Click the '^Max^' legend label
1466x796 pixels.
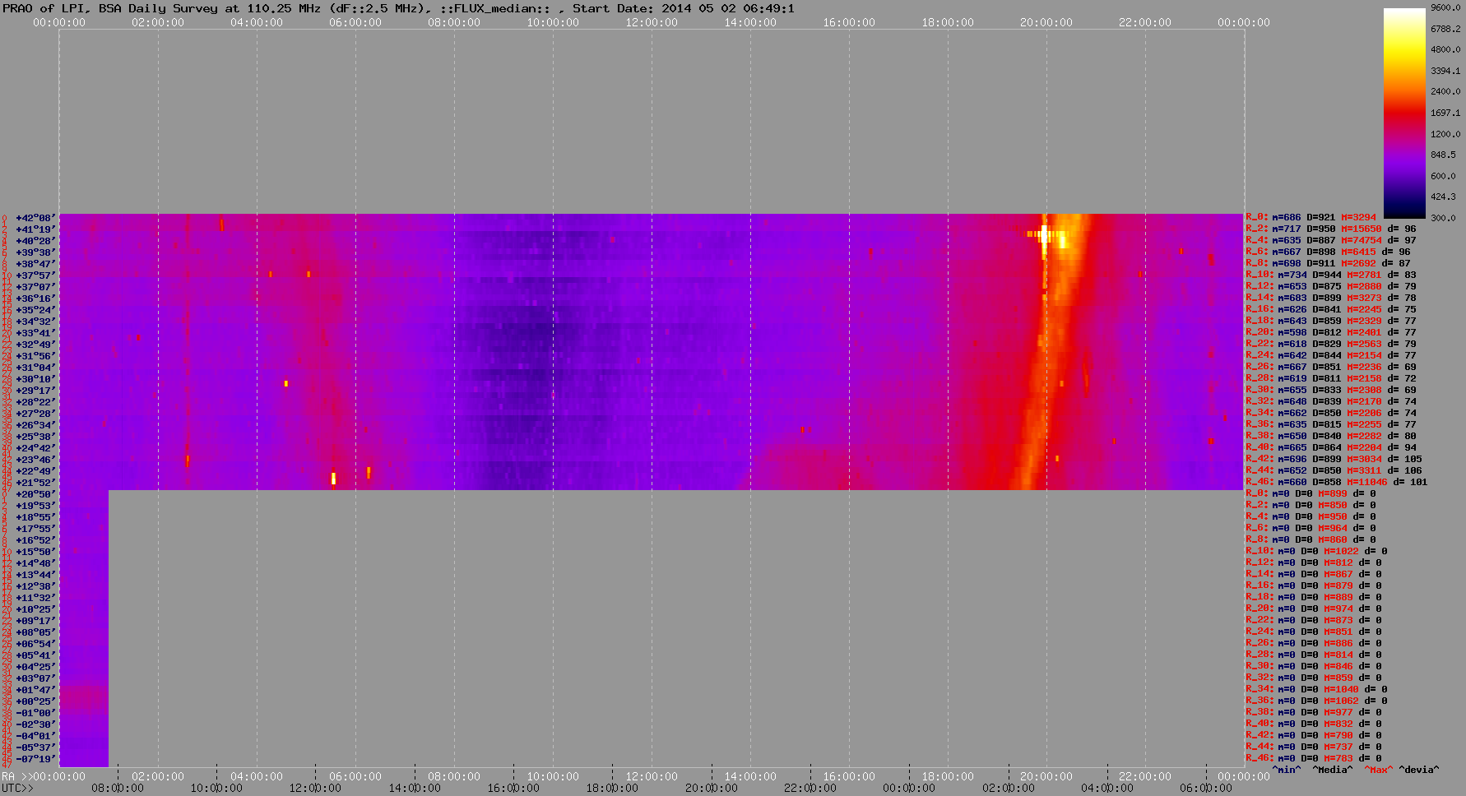click(1378, 770)
